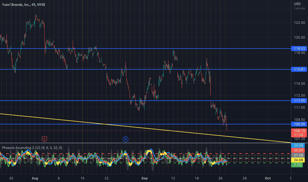308x182 pixels.
Task: Select the 108.95 horizontal line price label
Action: click(299, 124)
